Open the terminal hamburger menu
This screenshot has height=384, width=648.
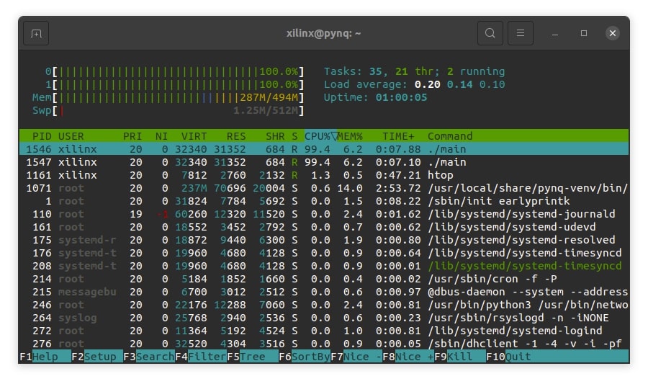pos(521,33)
